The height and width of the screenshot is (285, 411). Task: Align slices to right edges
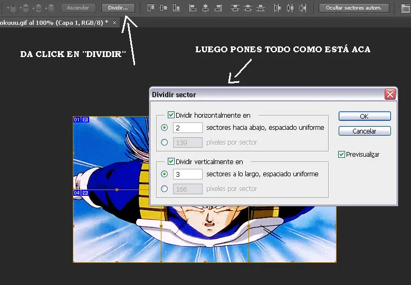(218, 8)
